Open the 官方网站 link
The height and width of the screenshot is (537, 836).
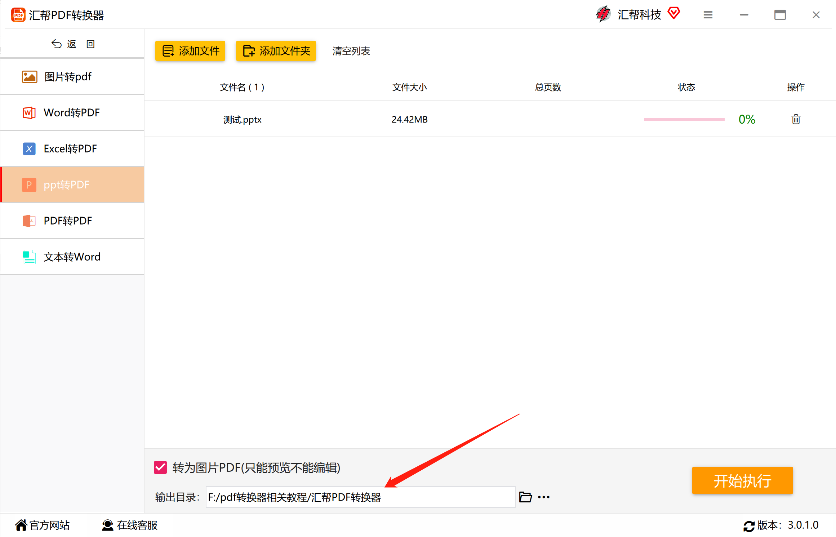[x=43, y=525]
